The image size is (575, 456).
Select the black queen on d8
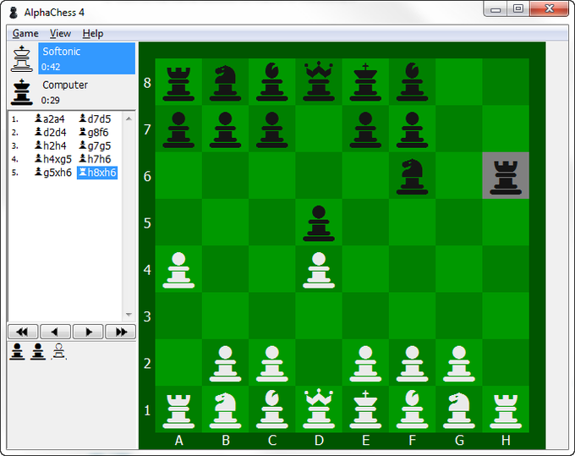click(x=319, y=82)
